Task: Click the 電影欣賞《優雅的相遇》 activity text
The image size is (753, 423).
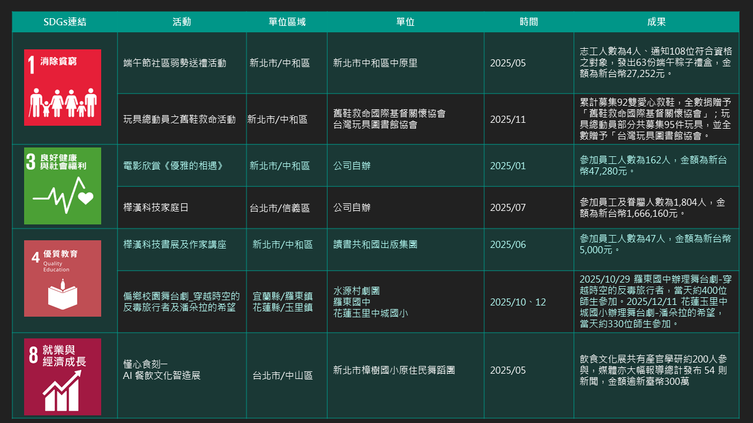Action: click(x=174, y=166)
